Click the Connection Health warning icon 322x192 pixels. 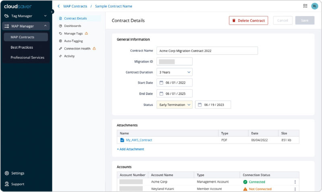click(x=94, y=48)
